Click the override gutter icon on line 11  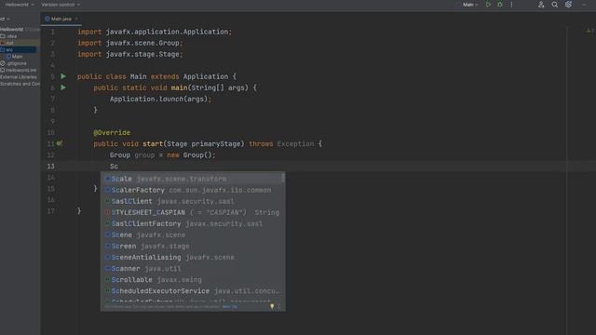click(60, 143)
